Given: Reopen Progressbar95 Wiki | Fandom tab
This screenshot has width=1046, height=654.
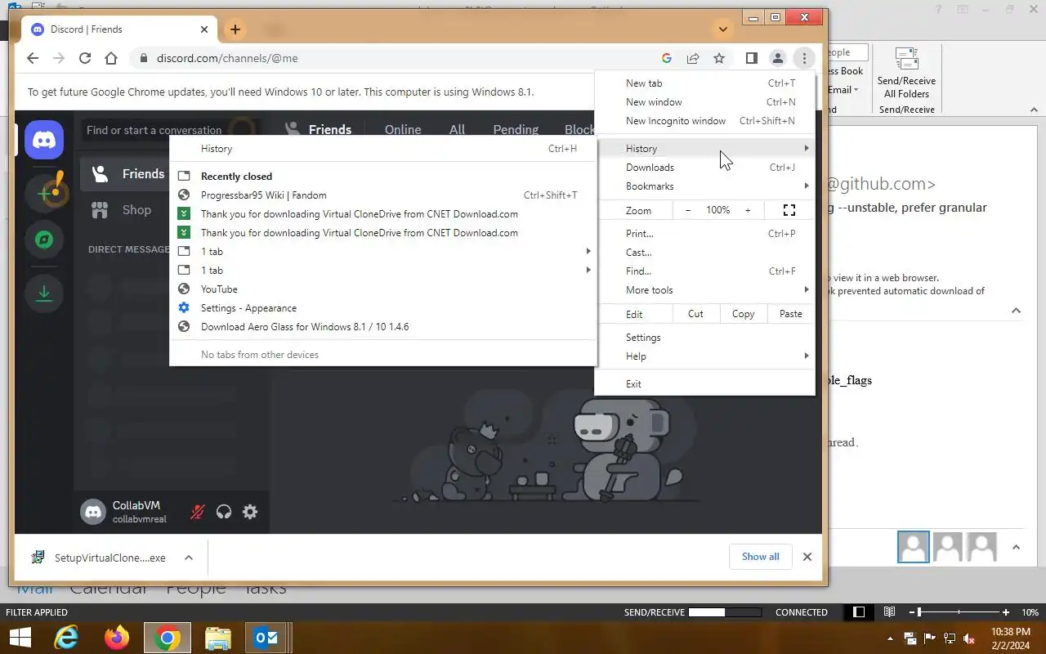Looking at the screenshot, I should pyautogui.click(x=382, y=195).
